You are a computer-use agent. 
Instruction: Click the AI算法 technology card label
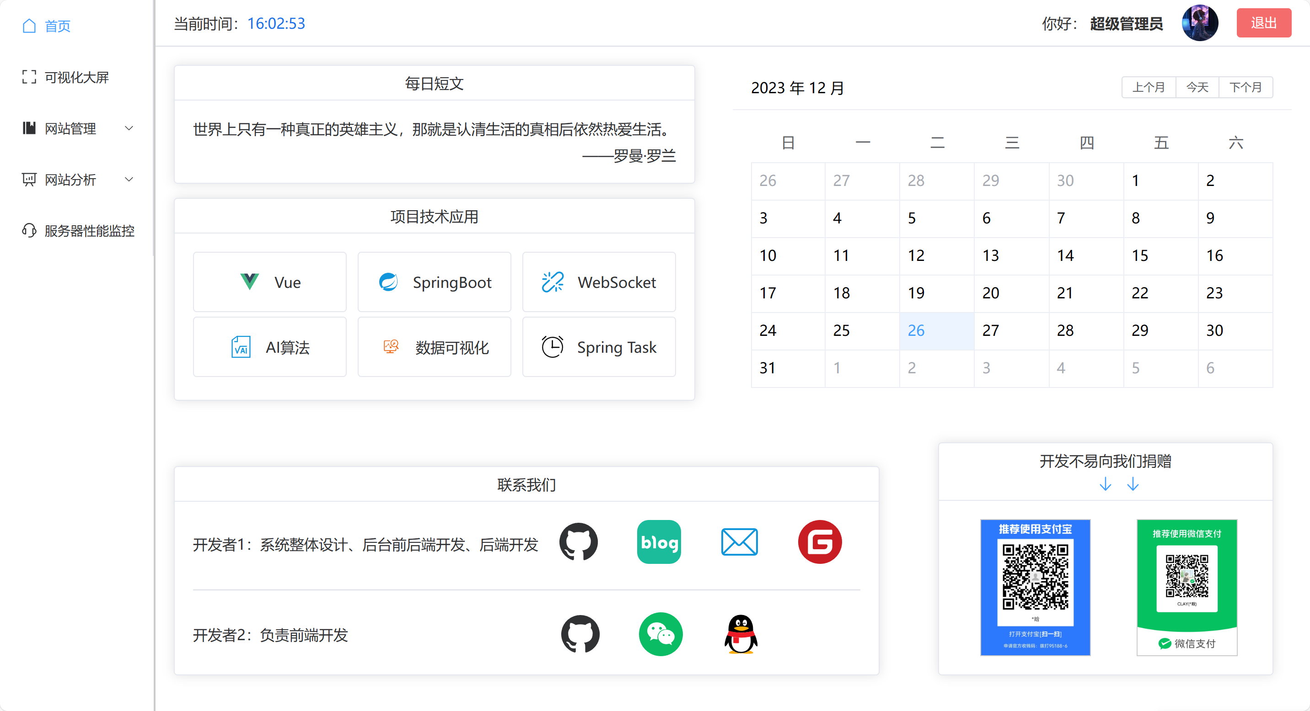[x=287, y=347]
